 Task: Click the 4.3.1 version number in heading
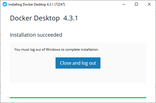click(x=70, y=18)
